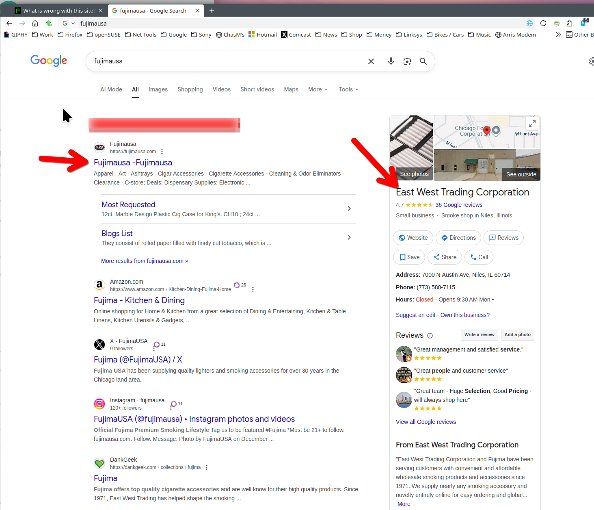Click the 'Own this business?' link
This screenshot has height=510, width=594.
[465, 315]
